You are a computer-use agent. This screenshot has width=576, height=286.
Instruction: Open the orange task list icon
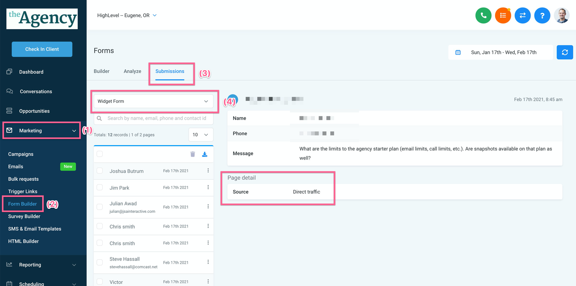click(x=503, y=15)
